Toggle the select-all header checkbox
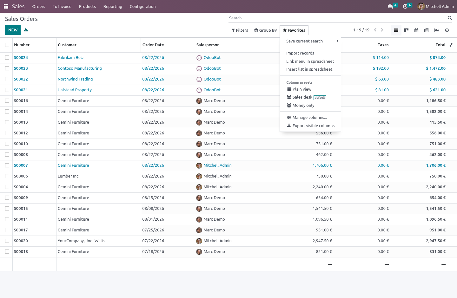 (x=7, y=45)
